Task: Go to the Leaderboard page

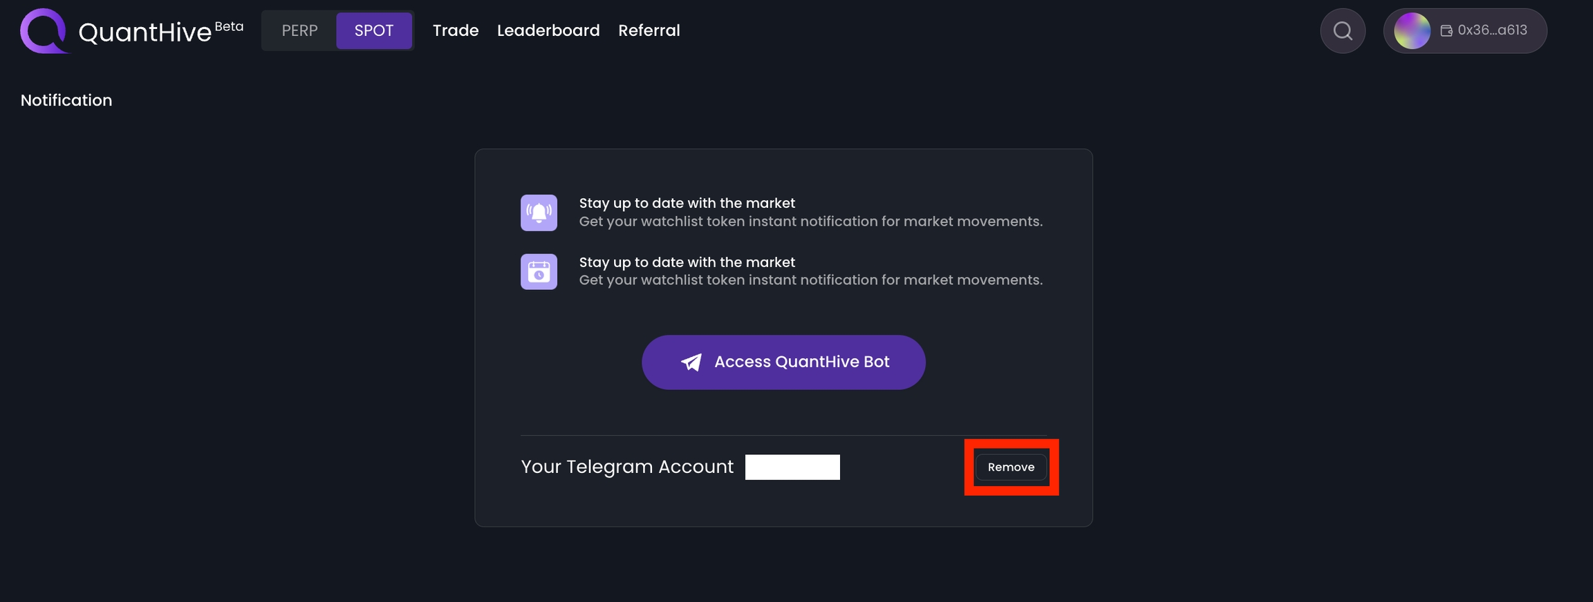Action: [548, 31]
